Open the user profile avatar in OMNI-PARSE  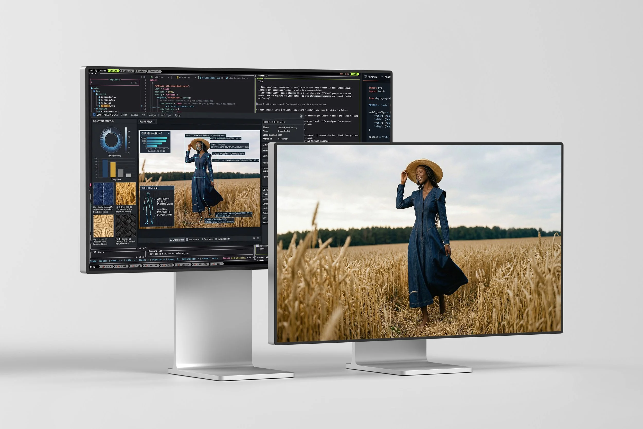coord(301,116)
